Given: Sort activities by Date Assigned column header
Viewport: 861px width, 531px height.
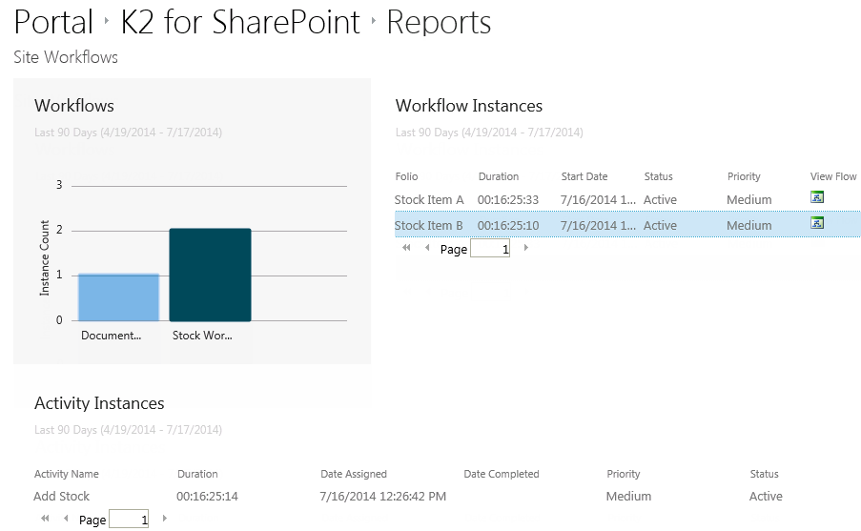Looking at the screenshot, I should point(354,474).
